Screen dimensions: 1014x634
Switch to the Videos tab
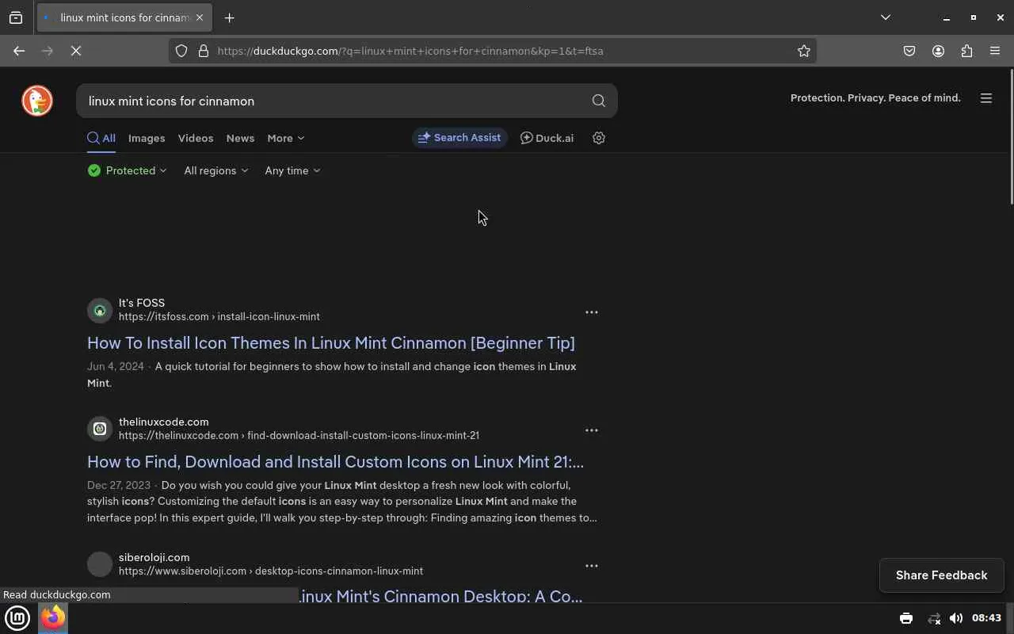point(196,138)
